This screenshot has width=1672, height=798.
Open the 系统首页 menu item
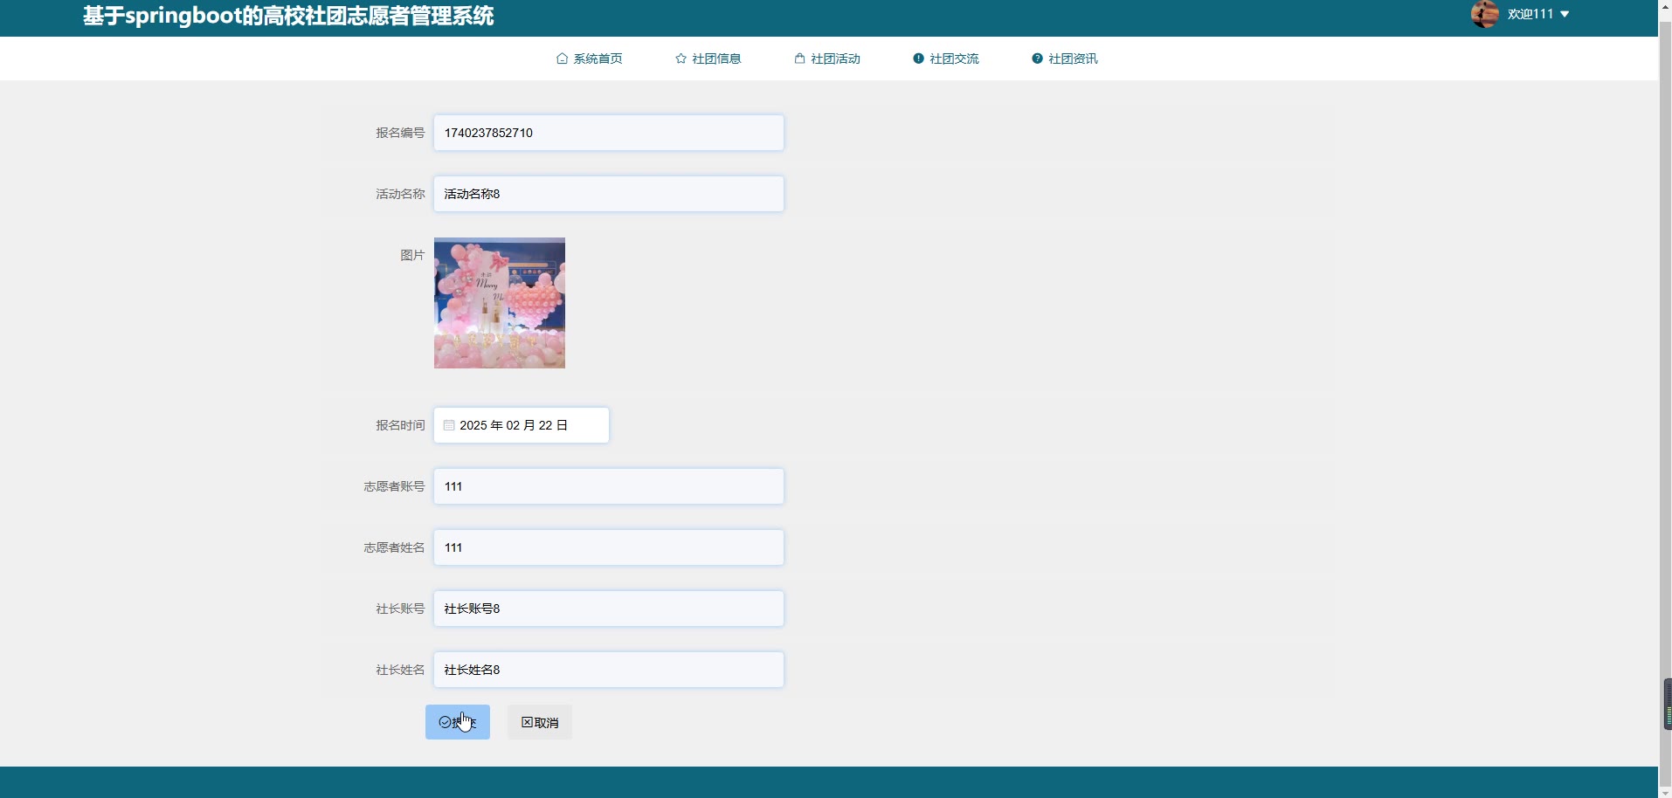[x=590, y=58]
